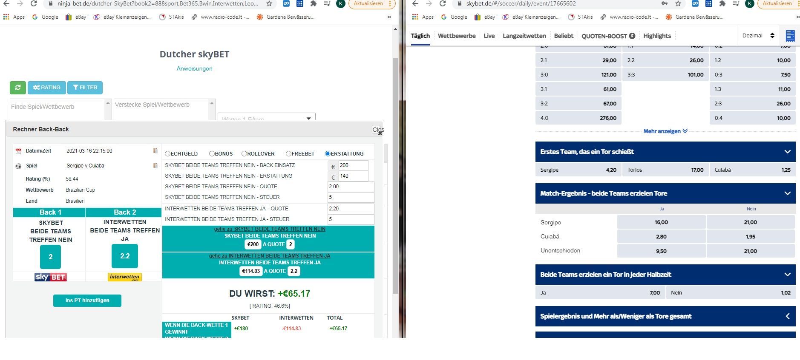Collapse Beide Teams erzielen ein Tor in jeder Halbzeit
The image size is (800, 360).
[787, 275]
